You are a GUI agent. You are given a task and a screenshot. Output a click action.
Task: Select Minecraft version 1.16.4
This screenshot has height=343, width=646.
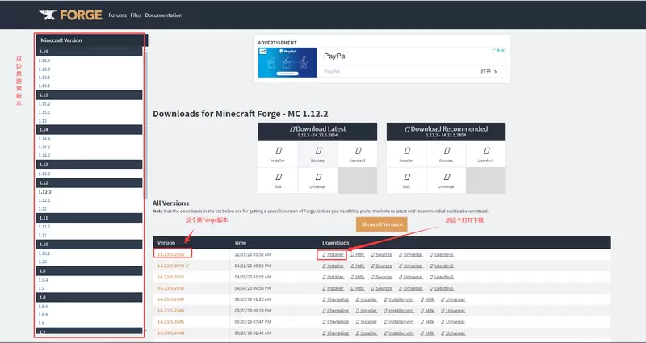click(44, 61)
